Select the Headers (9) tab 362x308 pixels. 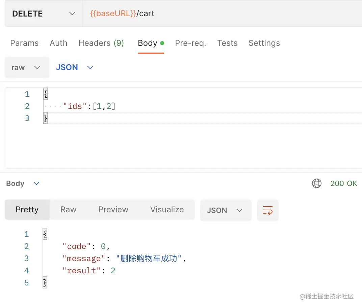101,43
